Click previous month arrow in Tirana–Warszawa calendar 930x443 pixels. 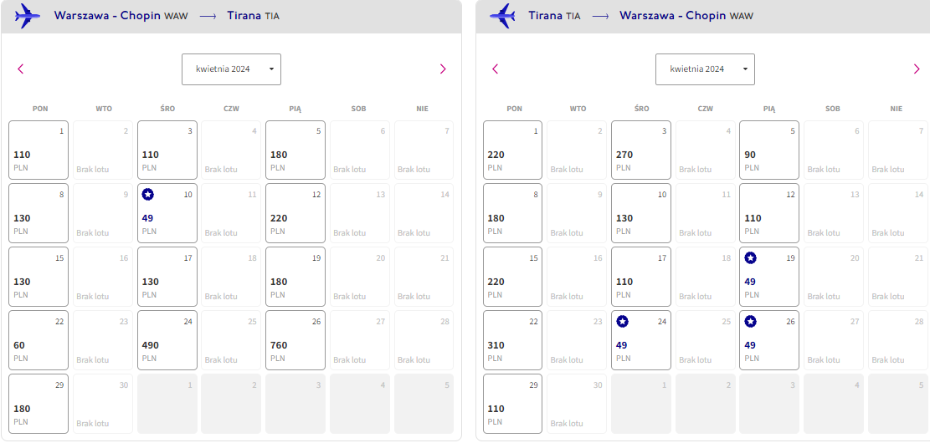(x=496, y=69)
